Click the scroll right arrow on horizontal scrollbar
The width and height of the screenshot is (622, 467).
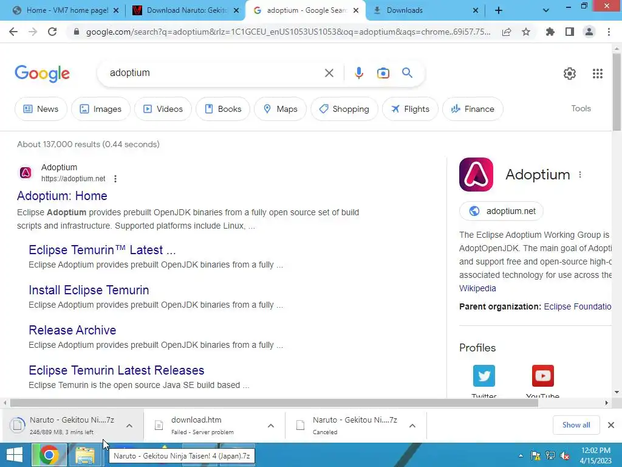(606, 403)
